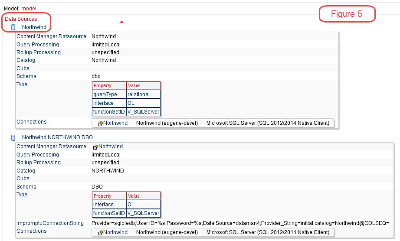Click the 'queryType' property cell
This screenshot has width=400, height=241.
point(109,94)
